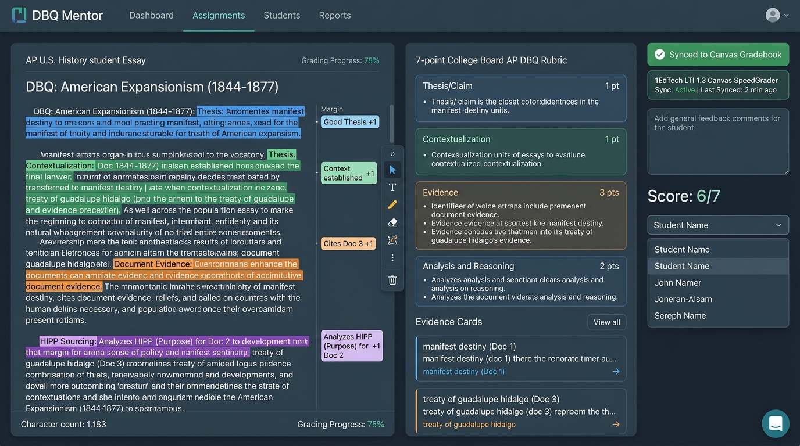Select the Thesis/Claim rubric card
This screenshot has height=446, width=800.
(x=520, y=98)
